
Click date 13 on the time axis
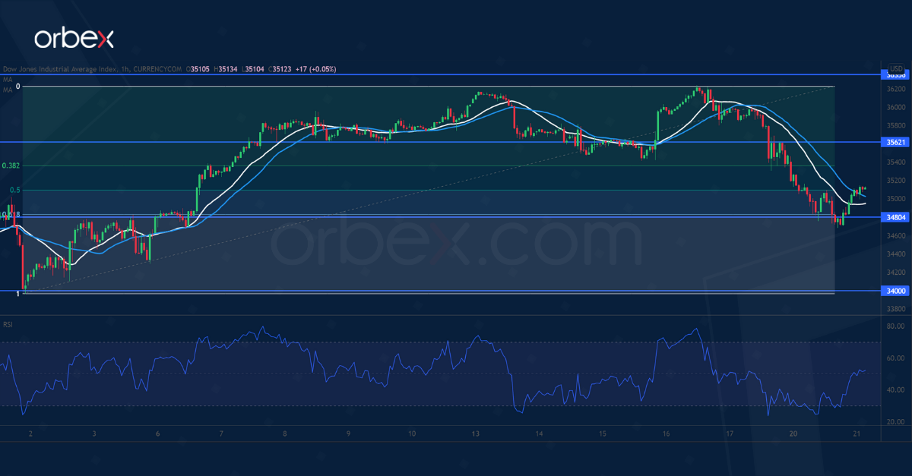475,433
